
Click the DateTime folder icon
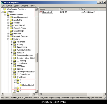click(11, 34)
